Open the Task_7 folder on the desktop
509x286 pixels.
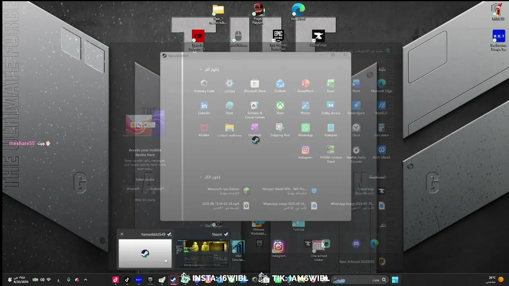(218, 15)
